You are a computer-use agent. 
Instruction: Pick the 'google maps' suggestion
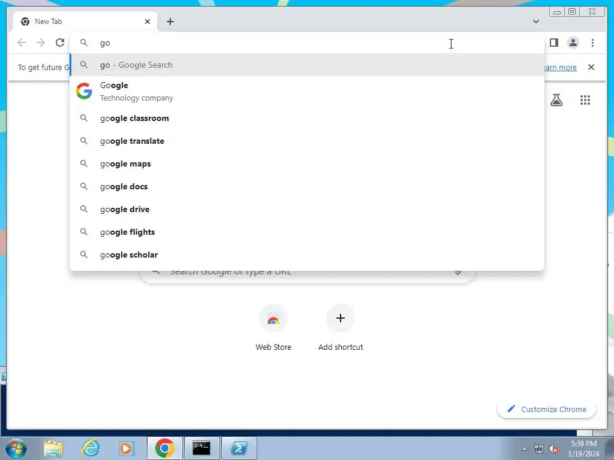point(307,164)
